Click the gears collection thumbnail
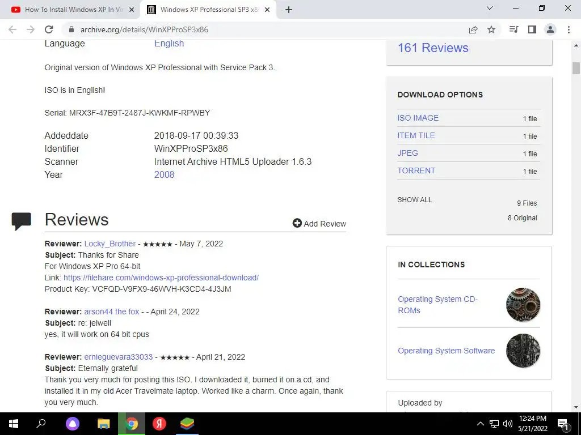The width and height of the screenshot is (581, 435). pyautogui.click(x=523, y=305)
